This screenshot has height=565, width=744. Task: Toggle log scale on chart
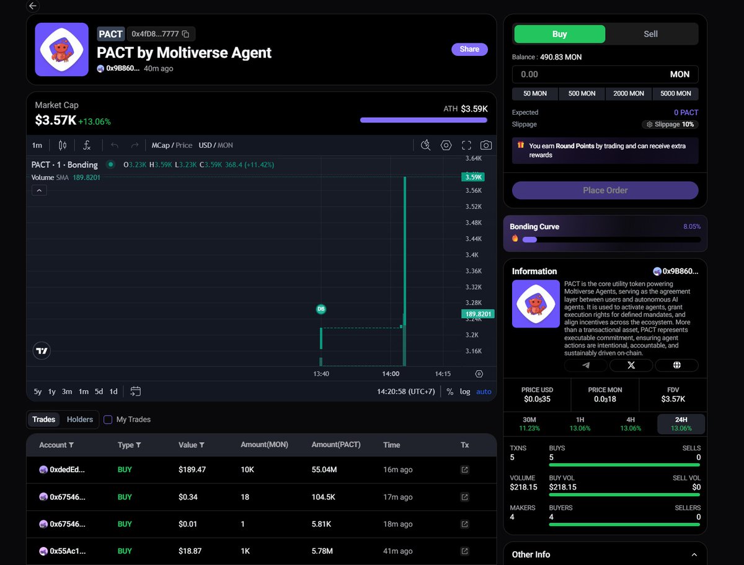coord(465,391)
